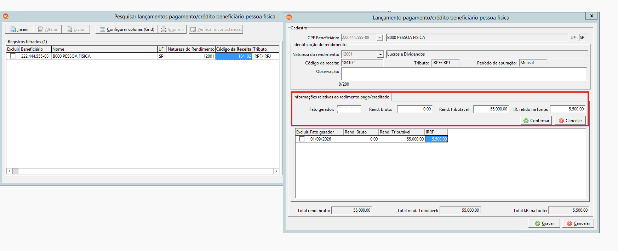Select the IRRF column header
Viewport: 618px width, 251px height.
[x=436, y=132]
